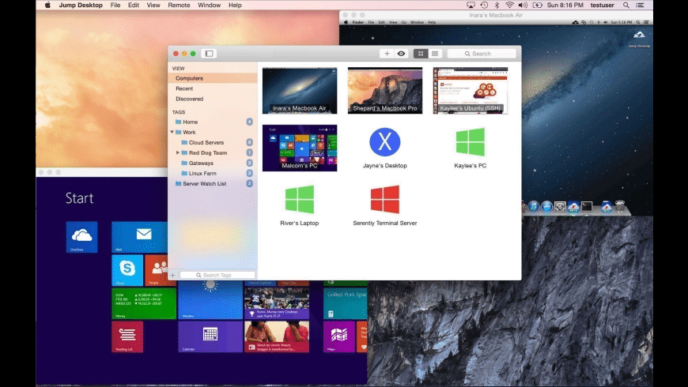This screenshot has width=688, height=387.
Task: Toggle the eye preview button in toolbar
Action: click(x=401, y=54)
